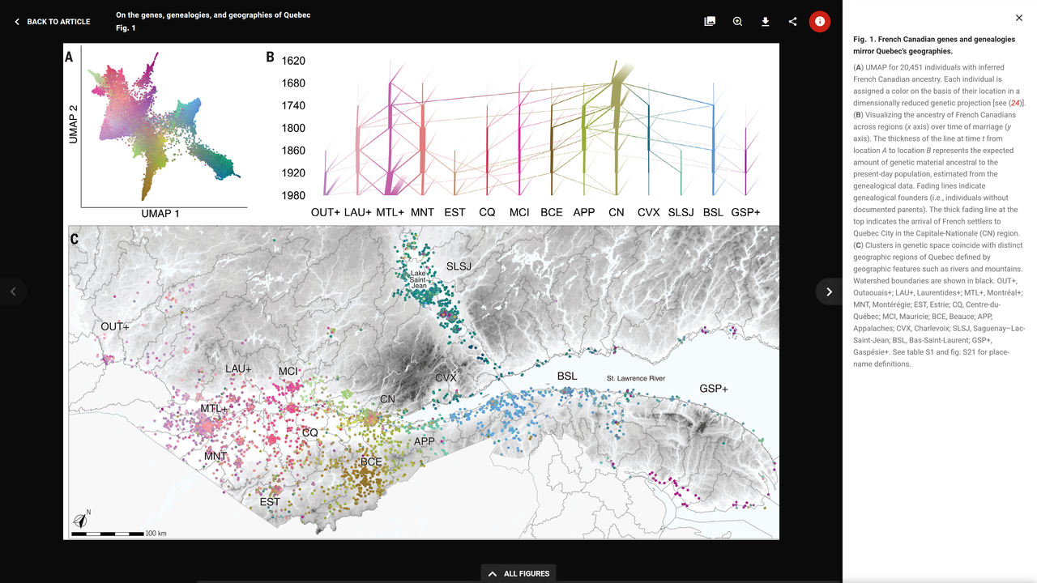The image size is (1037, 583).
Task: Click the upward chevron on ALL FIGURES
Action: (x=492, y=572)
